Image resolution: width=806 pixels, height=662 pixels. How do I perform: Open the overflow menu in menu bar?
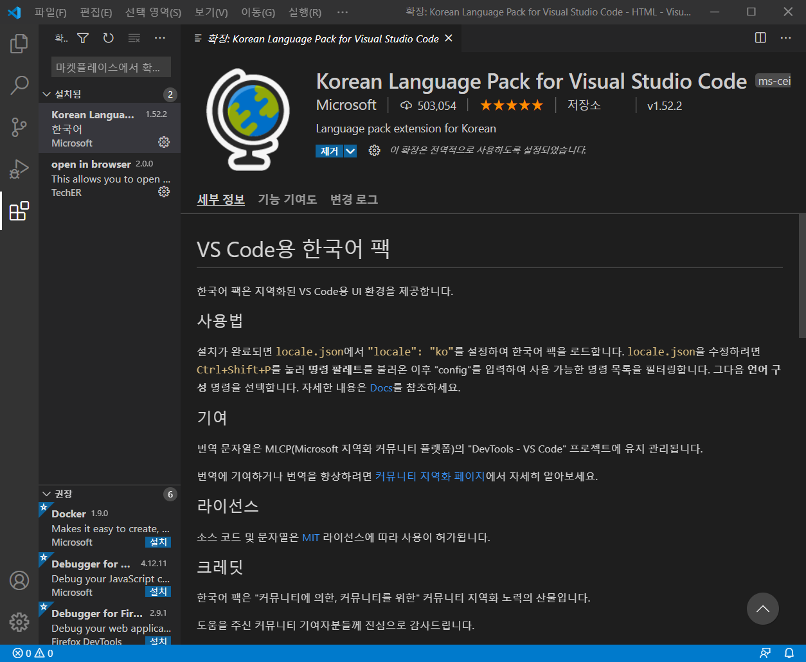pyautogui.click(x=342, y=12)
